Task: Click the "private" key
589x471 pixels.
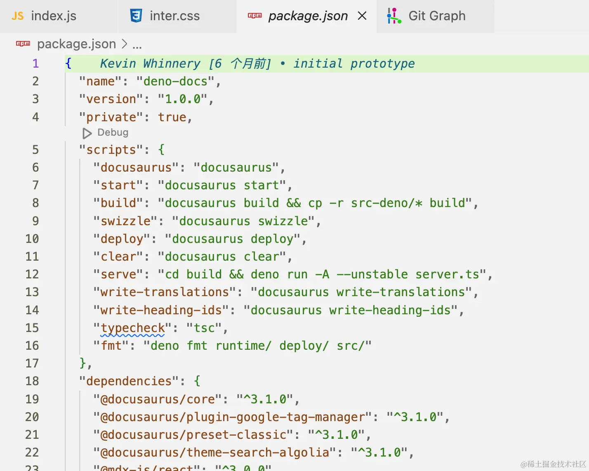Action: tap(111, 117)
